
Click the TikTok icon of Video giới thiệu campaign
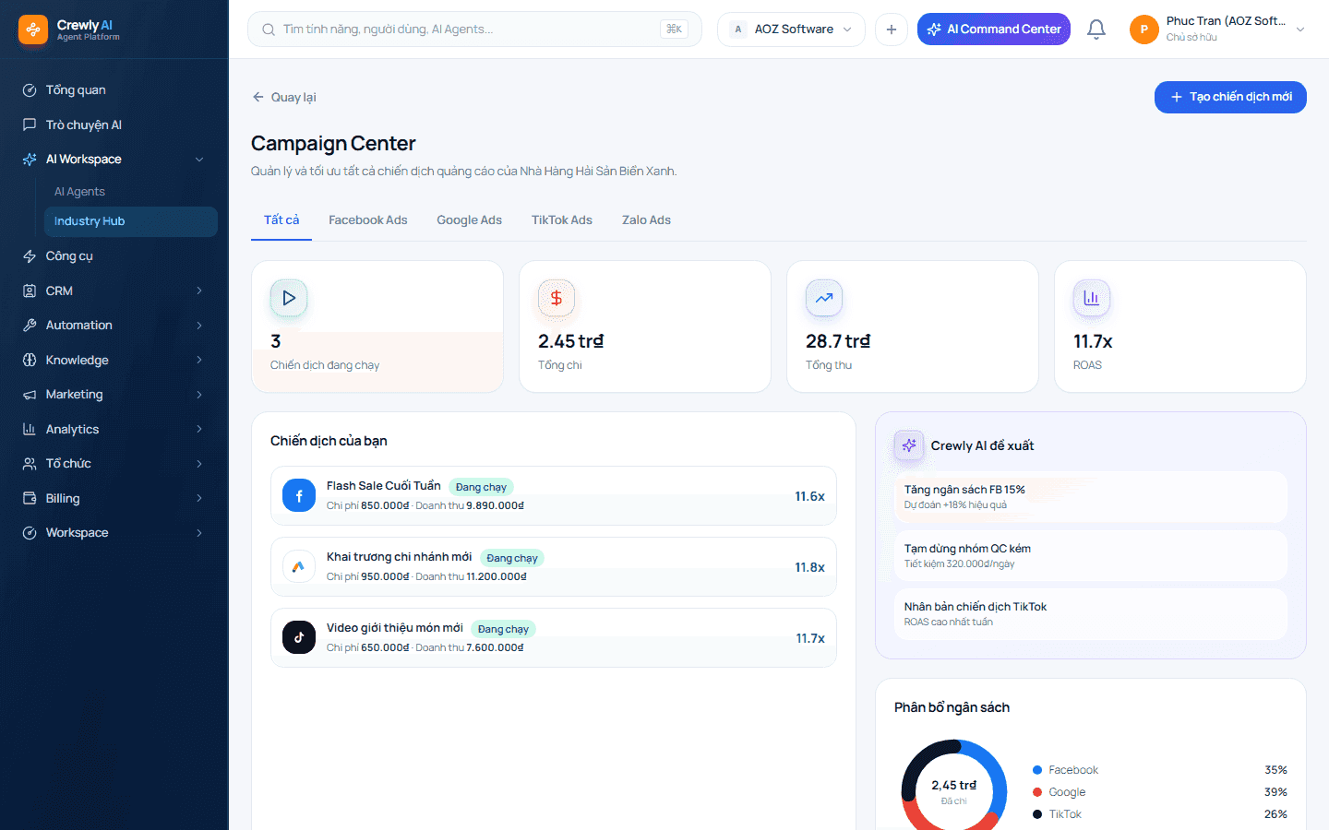299,637
